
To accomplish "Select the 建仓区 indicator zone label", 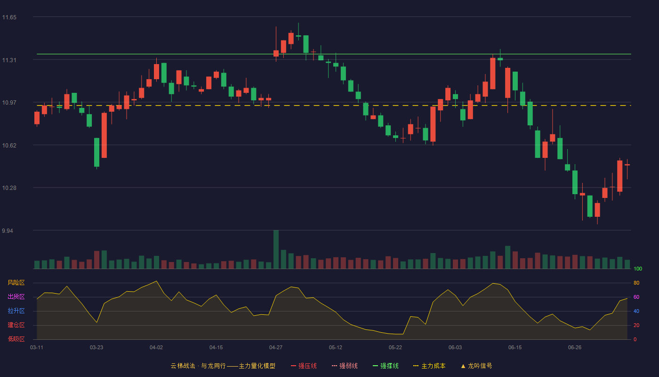I will [16, 325].
